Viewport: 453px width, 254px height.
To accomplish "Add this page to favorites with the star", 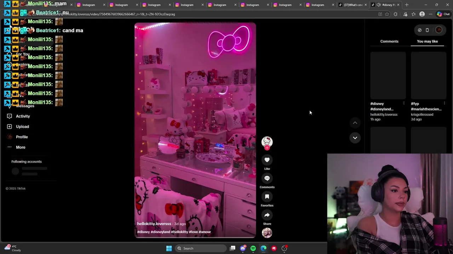I will click(387, 14).
